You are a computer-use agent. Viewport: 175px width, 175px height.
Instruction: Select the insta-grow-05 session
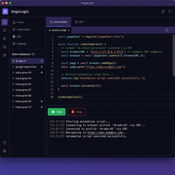coord(28,78)
